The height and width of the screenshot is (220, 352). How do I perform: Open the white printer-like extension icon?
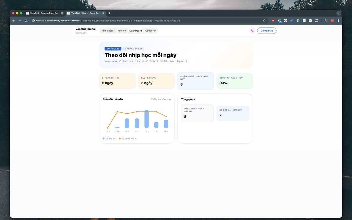tap(285, 21)
